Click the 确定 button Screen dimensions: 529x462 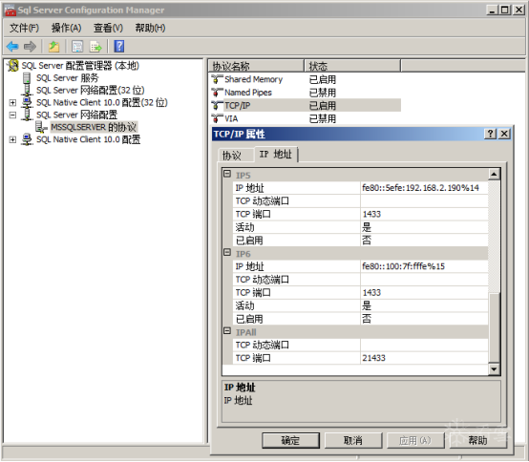[290, 440]
